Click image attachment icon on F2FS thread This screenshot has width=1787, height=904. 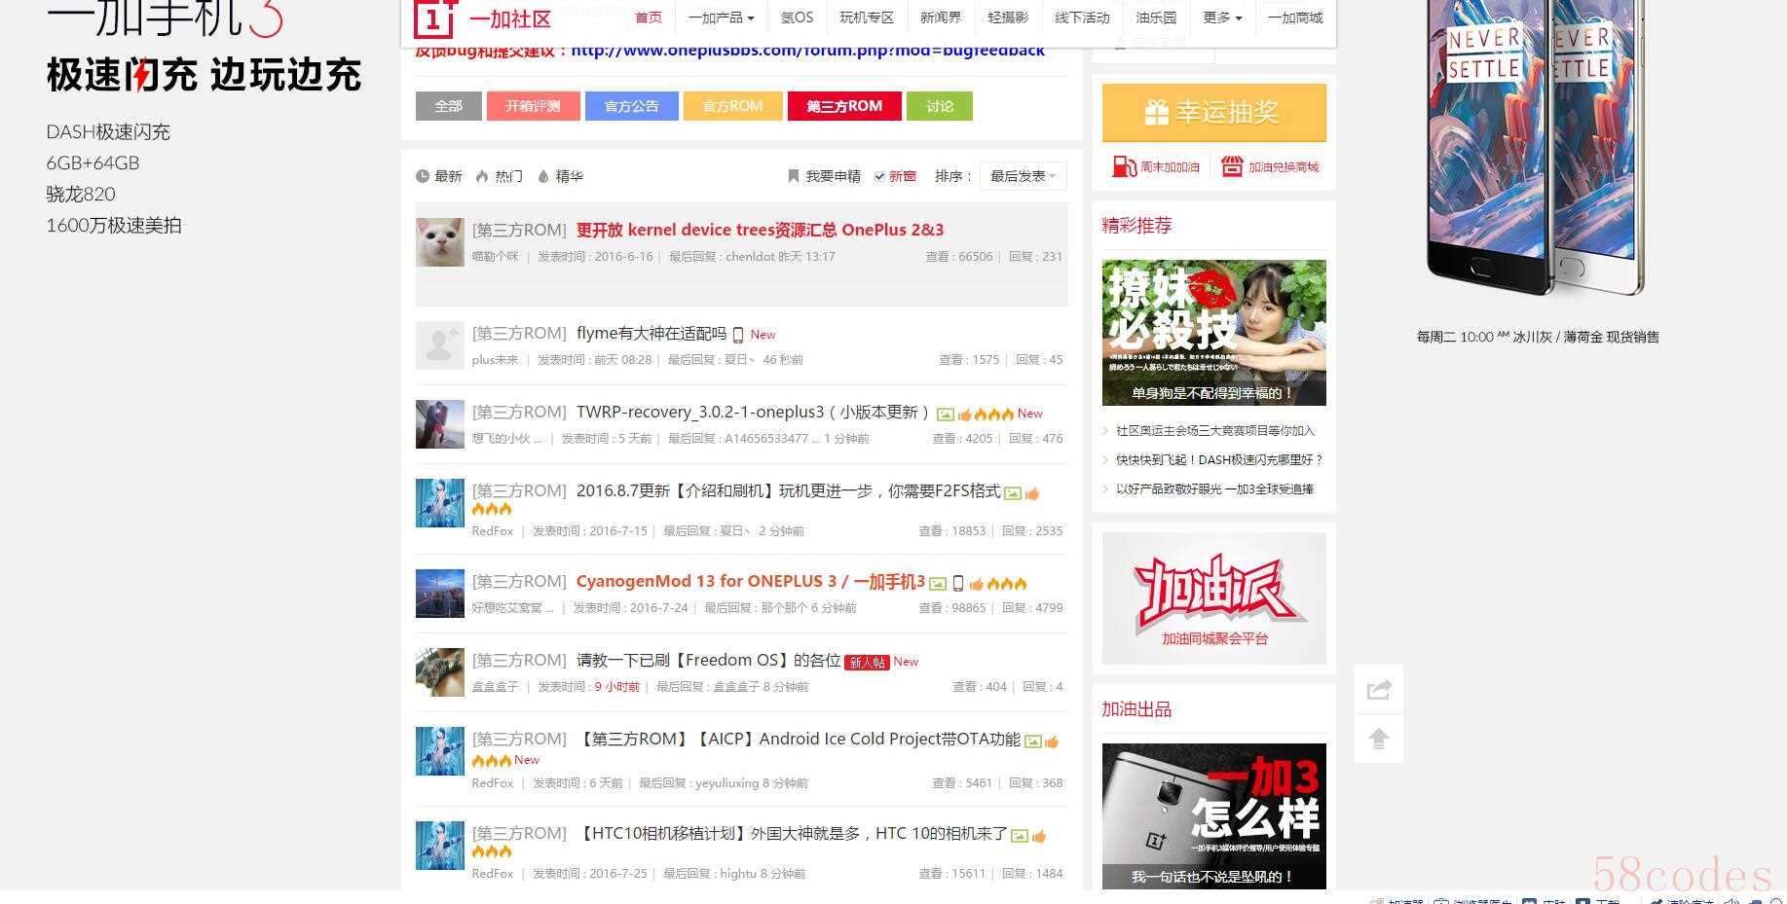1013,493
